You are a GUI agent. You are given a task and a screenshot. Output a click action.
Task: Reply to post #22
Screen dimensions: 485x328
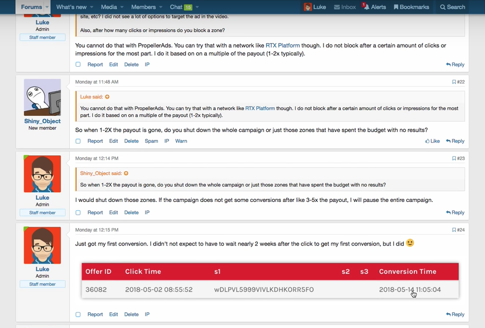455,141
